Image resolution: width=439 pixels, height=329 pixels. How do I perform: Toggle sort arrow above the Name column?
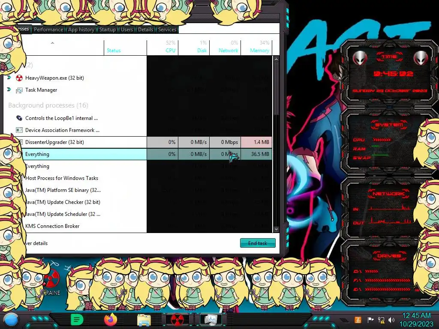(x=52, y=43)
